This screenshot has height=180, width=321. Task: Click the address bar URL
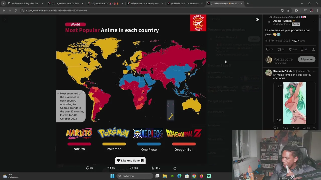pyautogui.click(x=56, y=10)
